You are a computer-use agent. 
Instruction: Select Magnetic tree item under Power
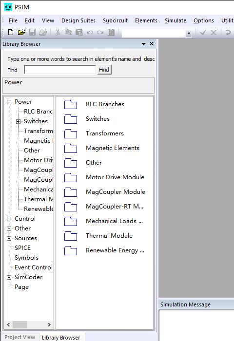tap(39, 141)
